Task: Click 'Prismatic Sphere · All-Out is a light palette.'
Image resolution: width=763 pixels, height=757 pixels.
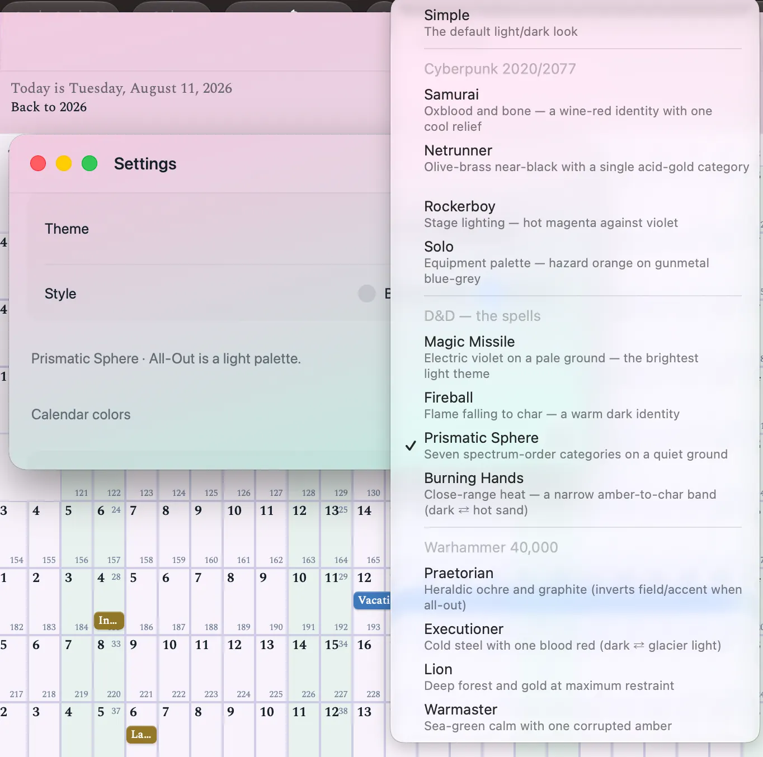Action: 166,358
